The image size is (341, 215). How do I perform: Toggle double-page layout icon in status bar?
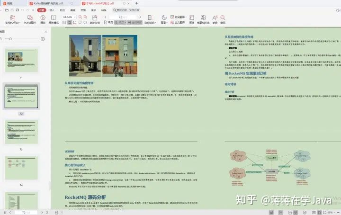coord(296,212)
